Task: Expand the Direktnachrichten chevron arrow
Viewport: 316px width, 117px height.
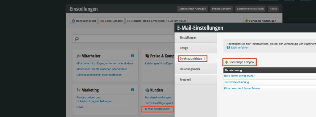Action: click(205, 59)
